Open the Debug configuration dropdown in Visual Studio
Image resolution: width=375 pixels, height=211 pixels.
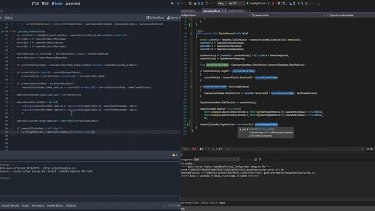click(x=222, y=4)
